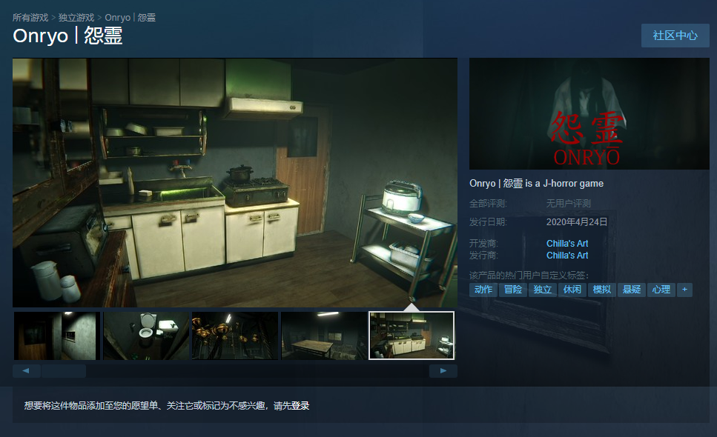Select the toilet room thumbnail
This screenshot has height=437, width=717.
pos(146,336)
